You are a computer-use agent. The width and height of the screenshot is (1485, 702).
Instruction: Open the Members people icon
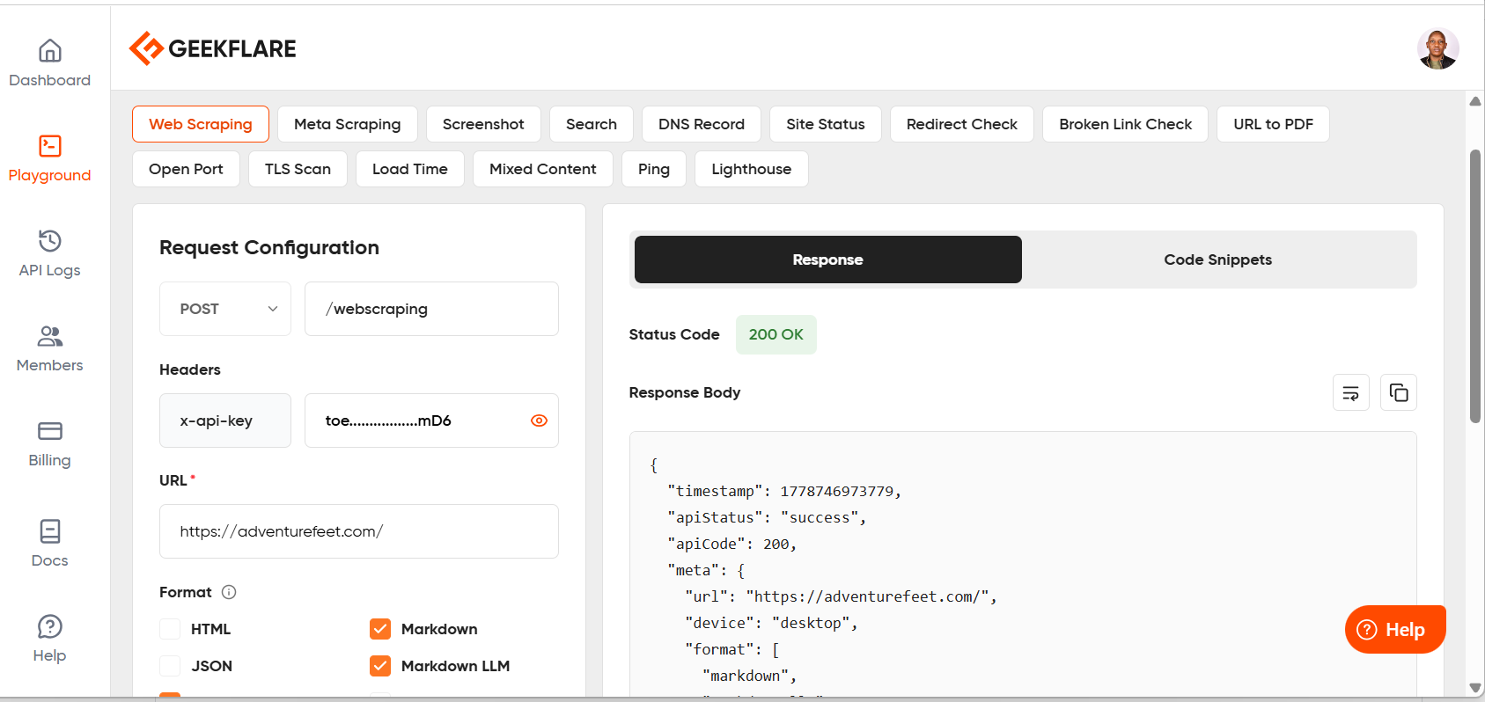tap(50, 336)
